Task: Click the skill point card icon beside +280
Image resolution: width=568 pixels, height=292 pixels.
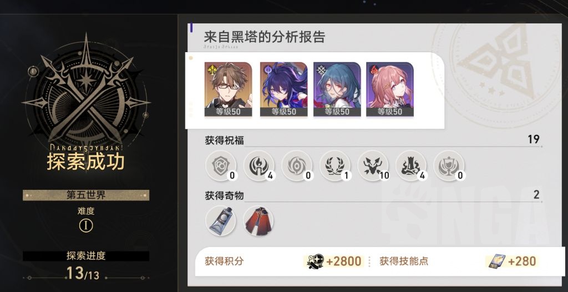Action: tap(496, 261)
